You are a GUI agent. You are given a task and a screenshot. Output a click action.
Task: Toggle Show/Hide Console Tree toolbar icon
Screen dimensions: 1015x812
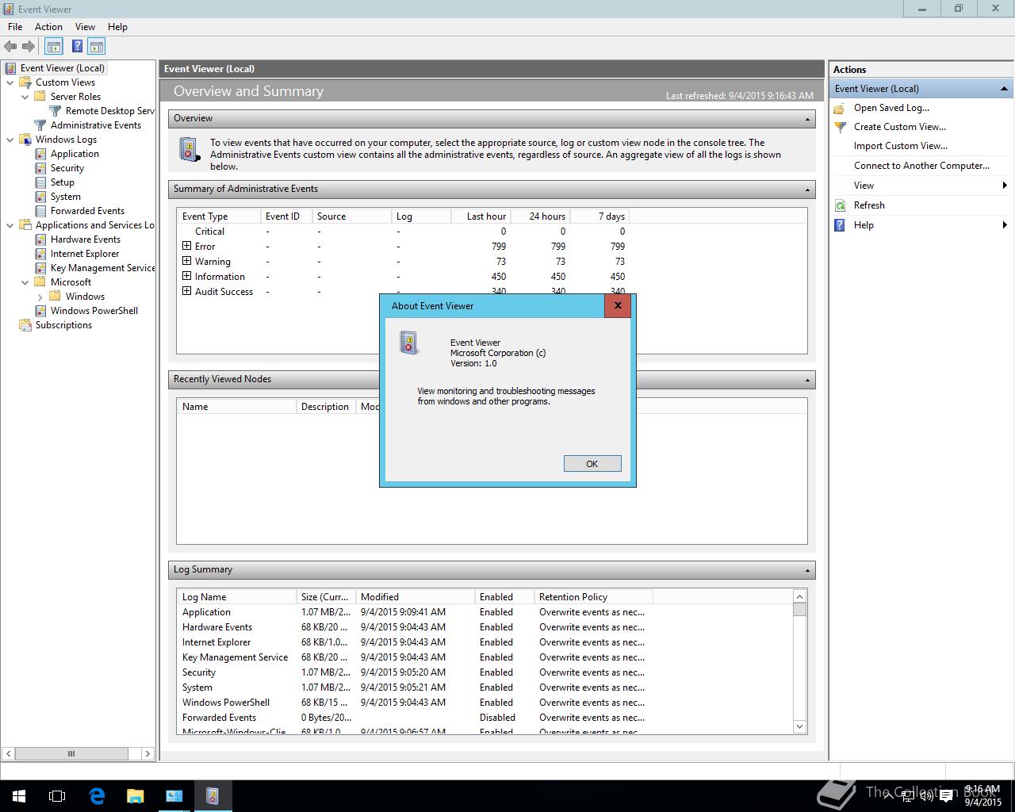(x=54, y=47)
